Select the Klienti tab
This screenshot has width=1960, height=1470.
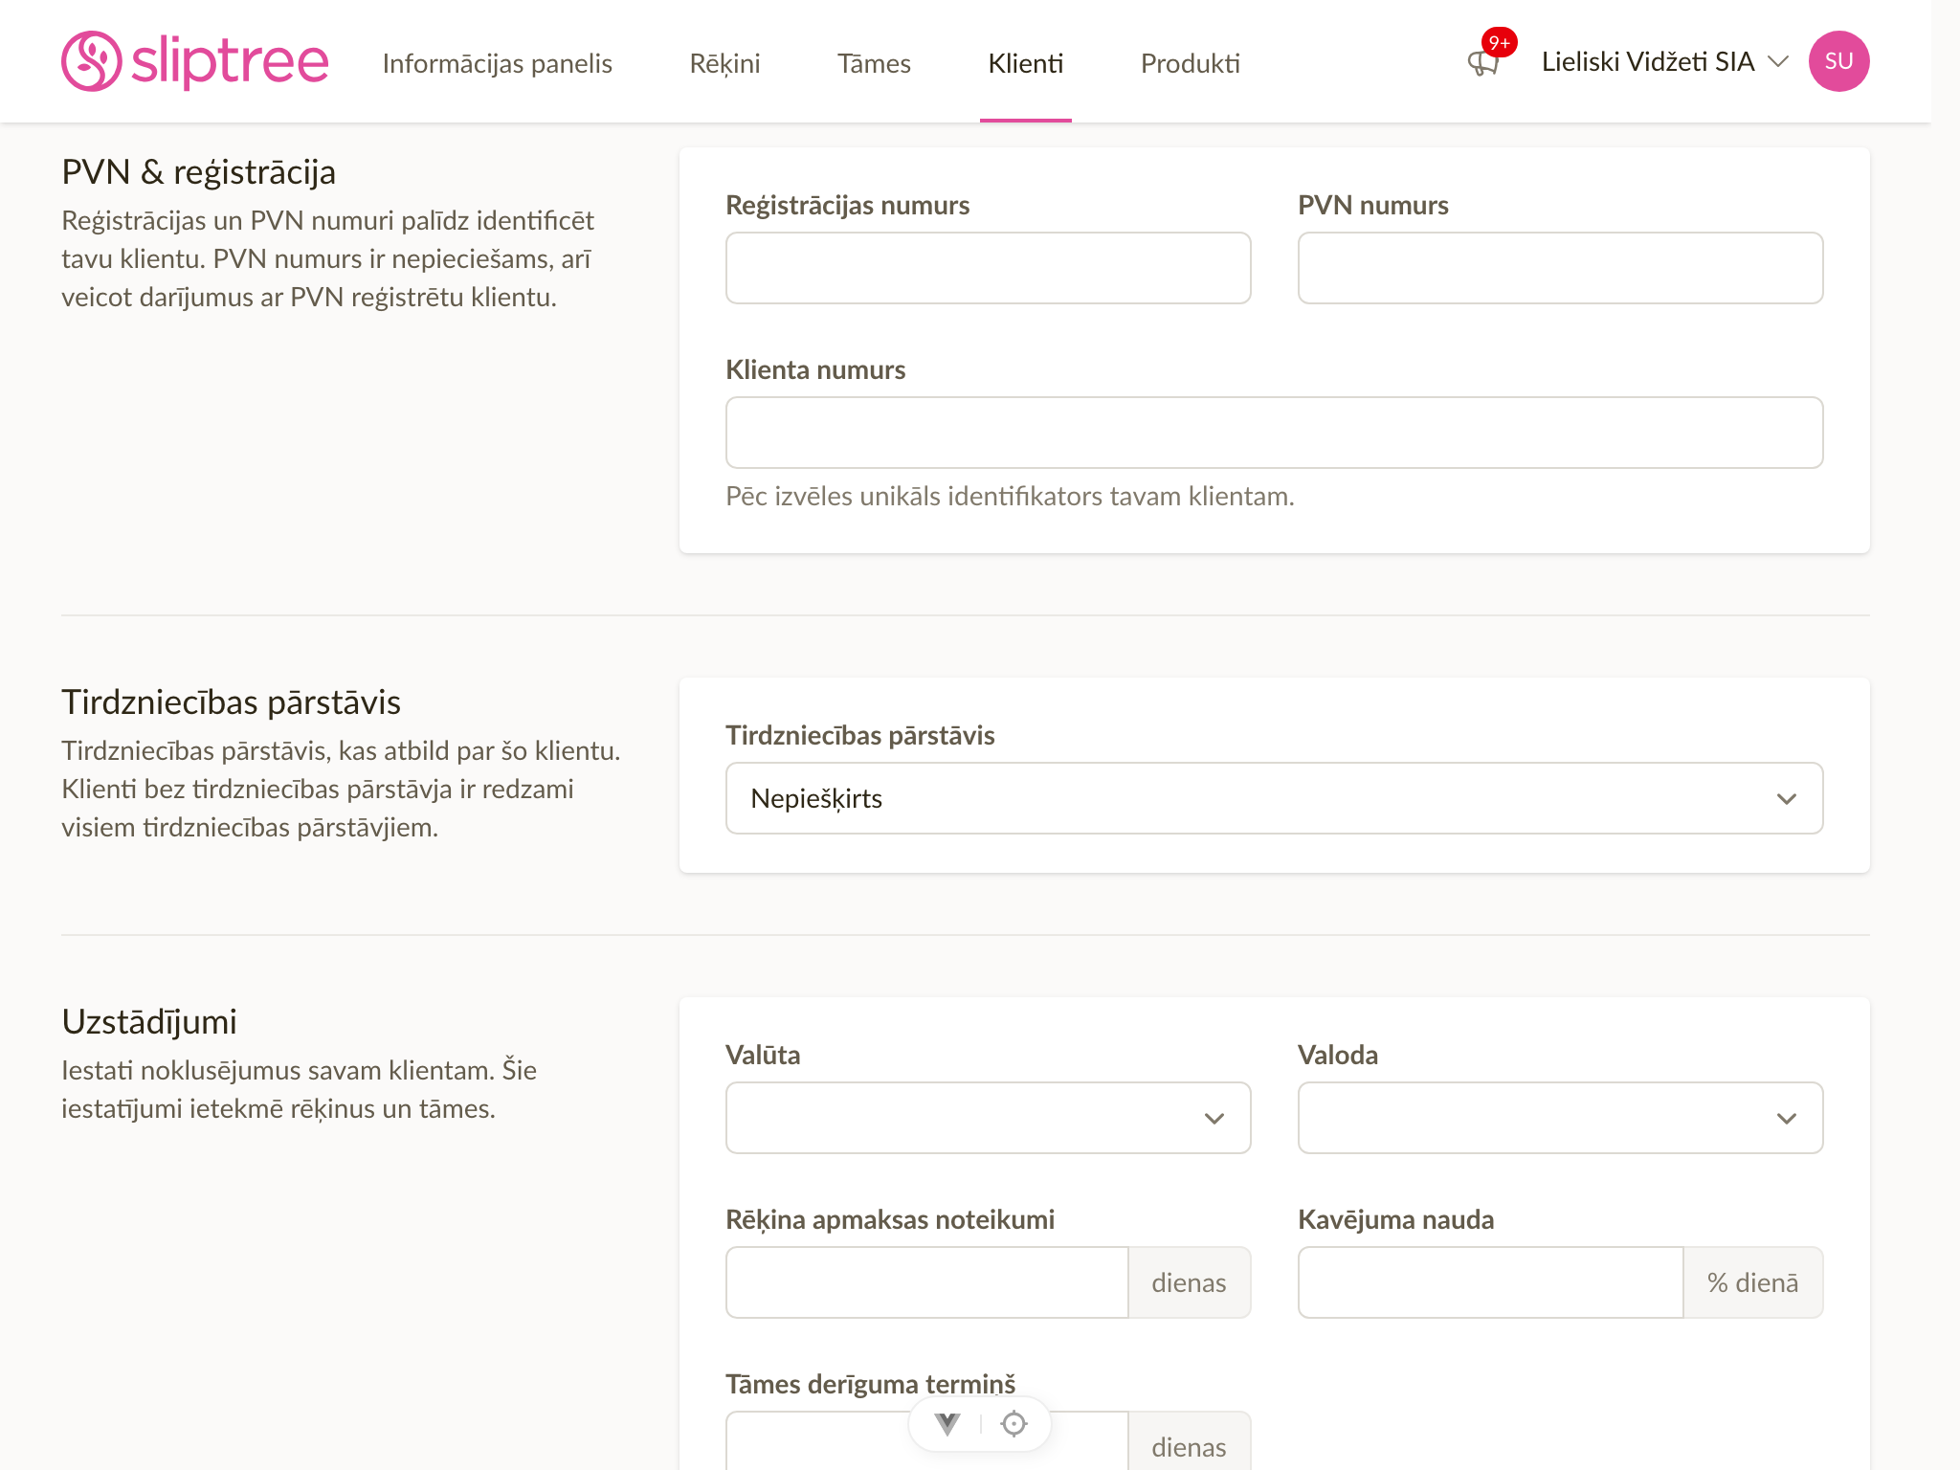1025,63
